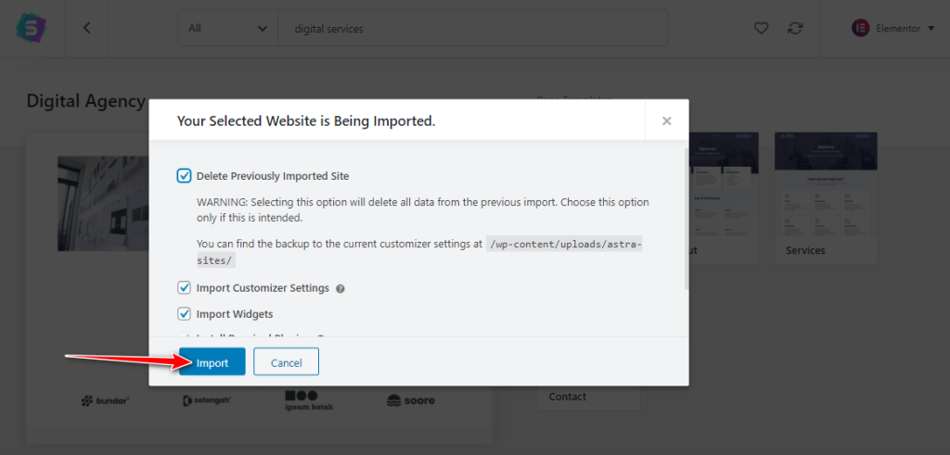Toggle Import Customizer Settings checkbox
The image size is (950, 455).
(185, 288)
